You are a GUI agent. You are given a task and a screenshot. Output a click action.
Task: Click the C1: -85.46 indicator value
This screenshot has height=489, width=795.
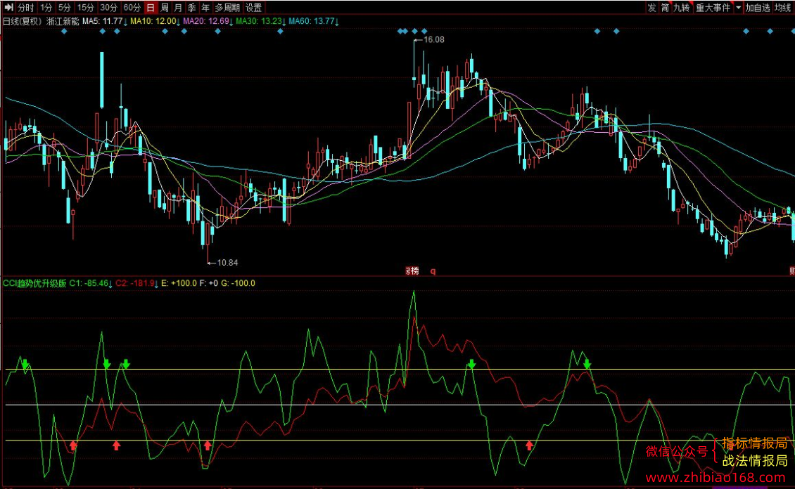(x=89, y=283)
